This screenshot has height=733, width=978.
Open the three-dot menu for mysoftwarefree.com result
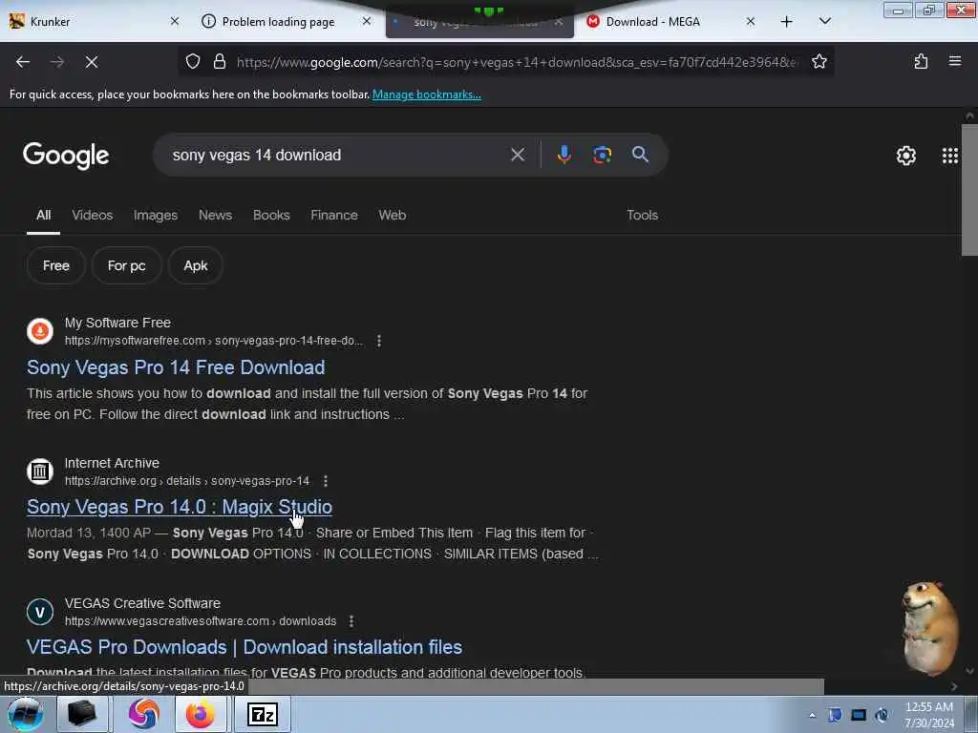[x=379, y=341]
